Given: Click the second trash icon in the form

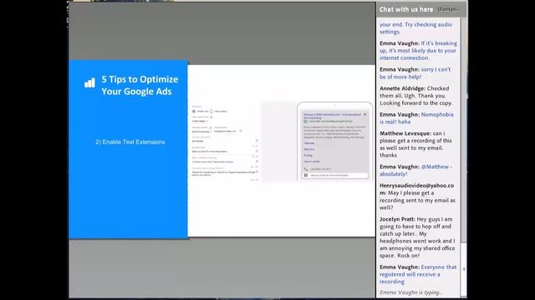Looking at the screenshot, I should 257,151.
